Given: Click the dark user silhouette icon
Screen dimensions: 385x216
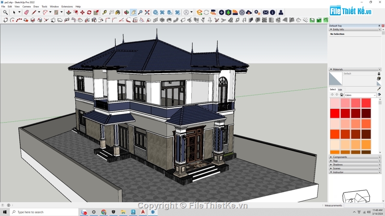Looking at the screenshot, I should [x=281, y=12].
